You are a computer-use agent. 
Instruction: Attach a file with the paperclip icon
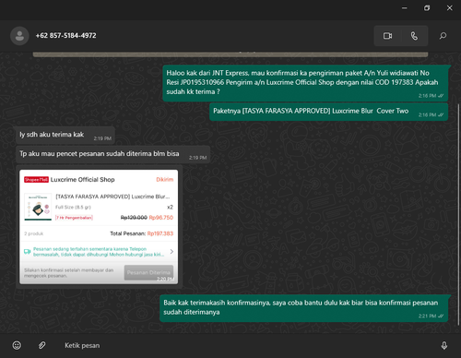coord(42,345)
